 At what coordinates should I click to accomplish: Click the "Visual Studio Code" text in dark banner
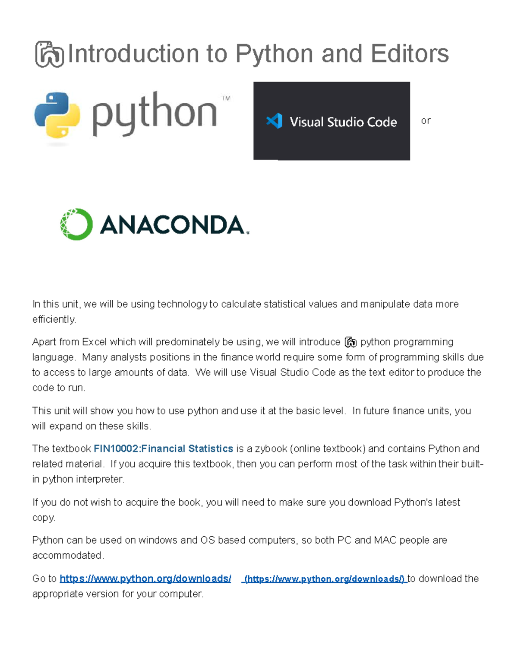tap(343, 122)
